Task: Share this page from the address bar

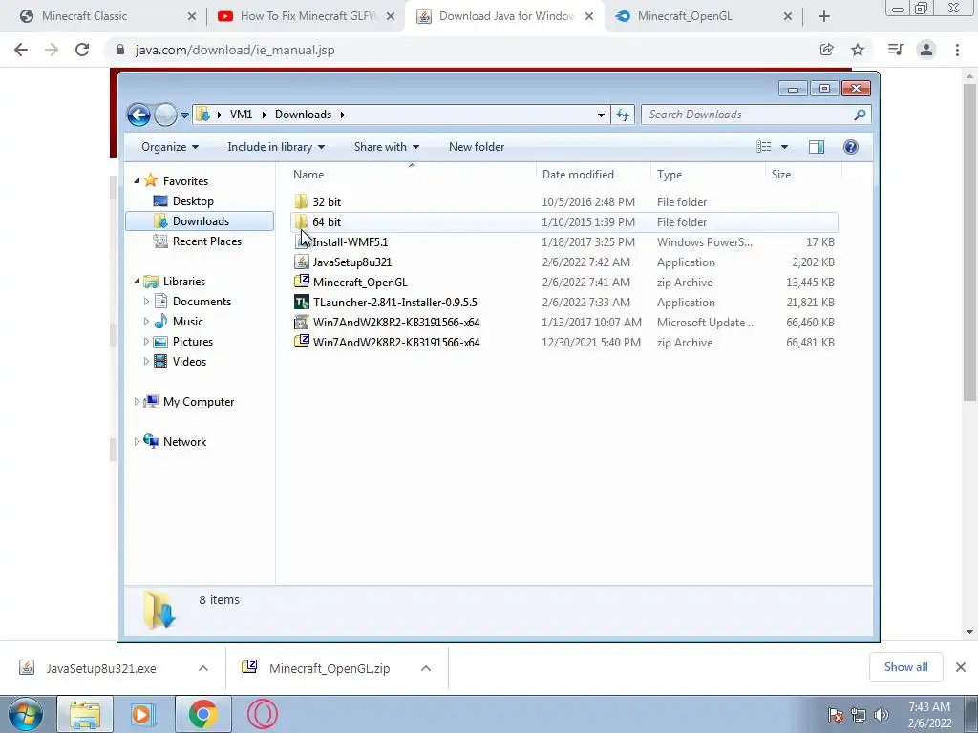Action: tap(827, 50)
